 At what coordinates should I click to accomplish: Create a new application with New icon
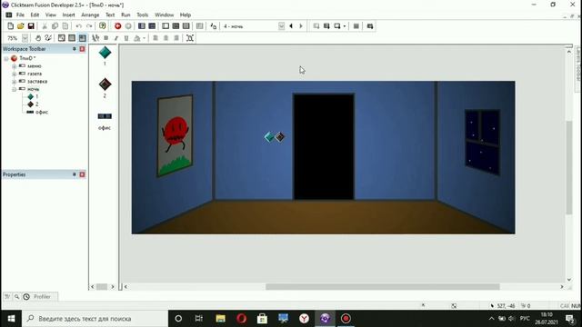[10, 26]
